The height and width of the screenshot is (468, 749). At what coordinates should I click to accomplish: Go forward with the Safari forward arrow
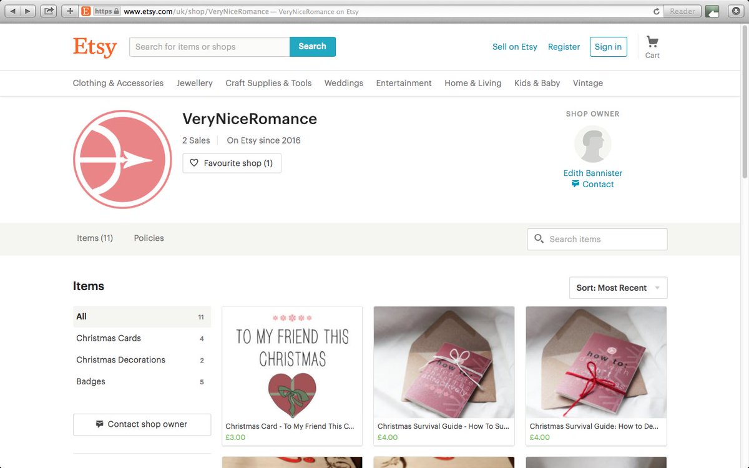tap(28, 11)
